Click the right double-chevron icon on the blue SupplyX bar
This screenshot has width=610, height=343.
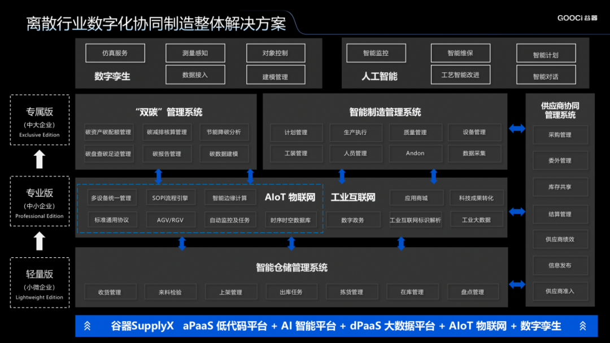click(x=582, y=326)
